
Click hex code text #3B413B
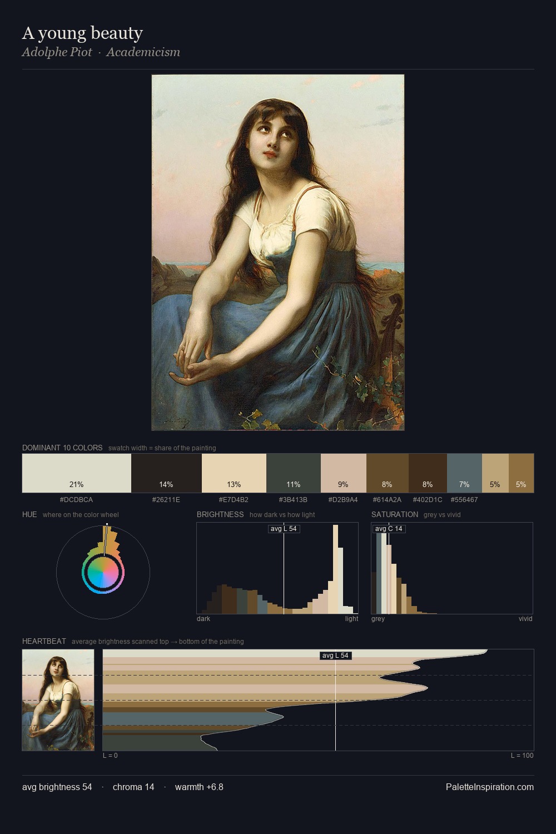294,500
